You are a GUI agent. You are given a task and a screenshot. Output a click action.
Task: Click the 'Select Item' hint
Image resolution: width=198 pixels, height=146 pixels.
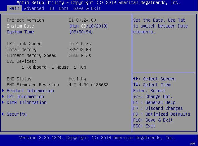tap(157, 85)
